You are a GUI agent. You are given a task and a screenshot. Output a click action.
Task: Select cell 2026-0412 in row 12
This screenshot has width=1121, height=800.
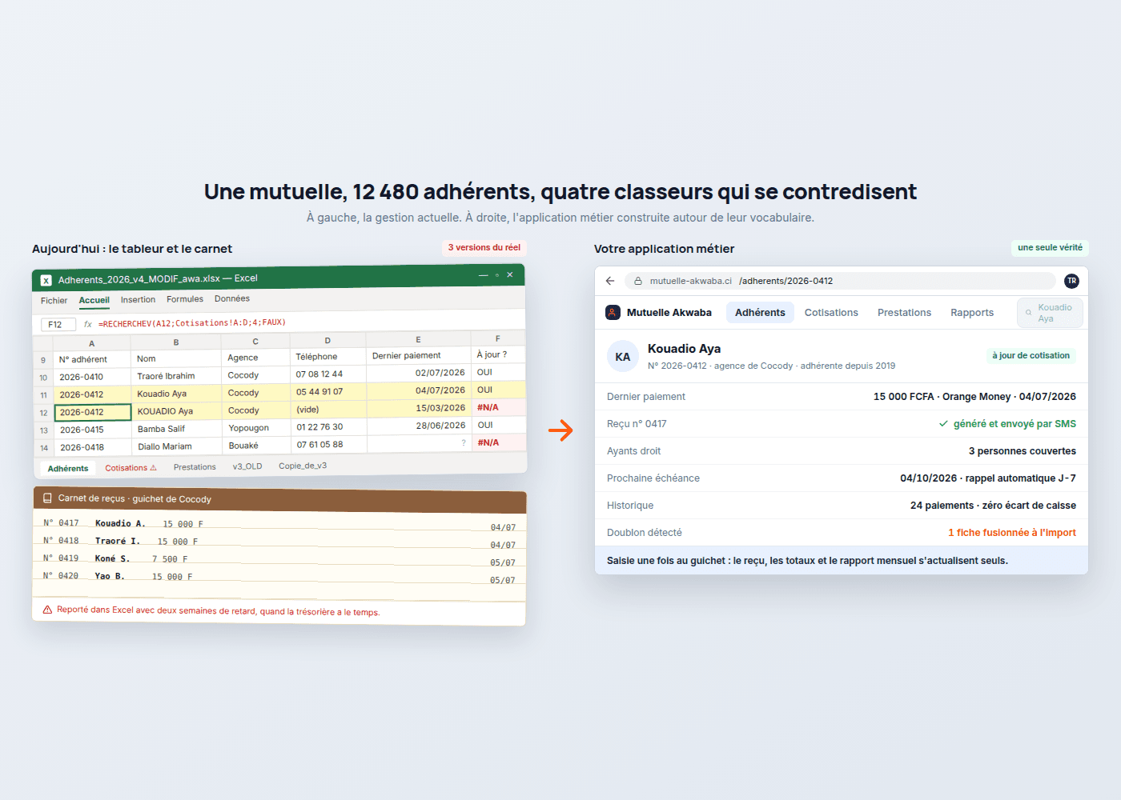coord(93,412)
